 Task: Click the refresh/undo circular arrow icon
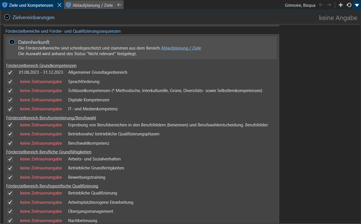349,5
